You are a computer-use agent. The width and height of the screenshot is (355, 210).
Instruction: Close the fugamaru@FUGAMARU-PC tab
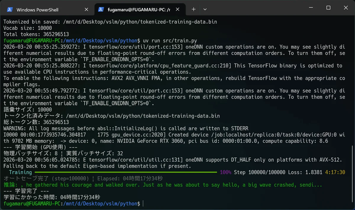pyautogui.click(x=178, y=9)
